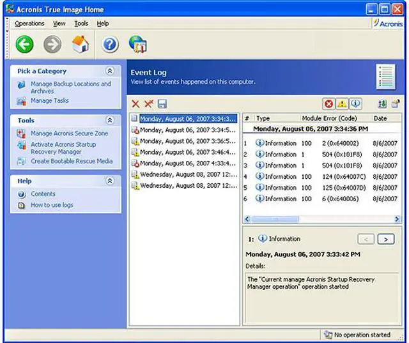
Task: Collapse the Pick a Category panel
Action: 110,71
